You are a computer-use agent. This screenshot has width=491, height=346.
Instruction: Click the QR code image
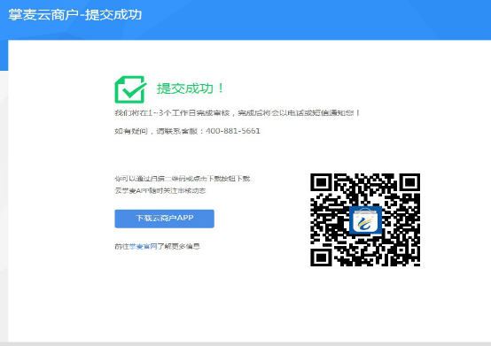click(365, 219)
